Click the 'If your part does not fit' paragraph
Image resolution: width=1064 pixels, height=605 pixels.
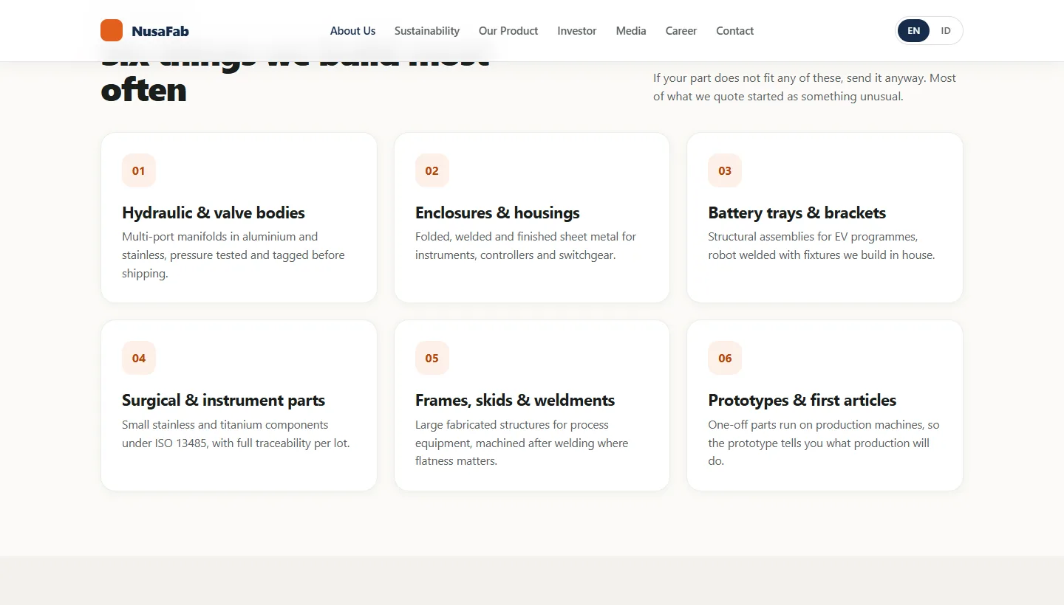[805, 87]
